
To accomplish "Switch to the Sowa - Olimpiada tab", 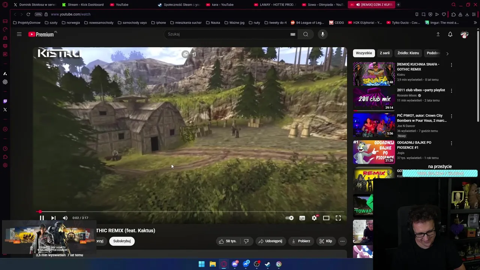I will [323, 4].
